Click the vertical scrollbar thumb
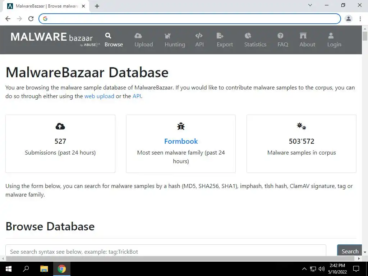This screenshot has height=276, width=368. (365, 36)
